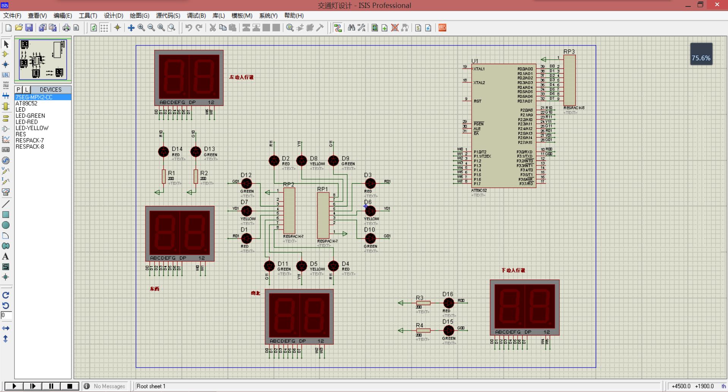Transfer netlist to ARES
This screenshot has height=392, width=728.
tap(442, 28)
